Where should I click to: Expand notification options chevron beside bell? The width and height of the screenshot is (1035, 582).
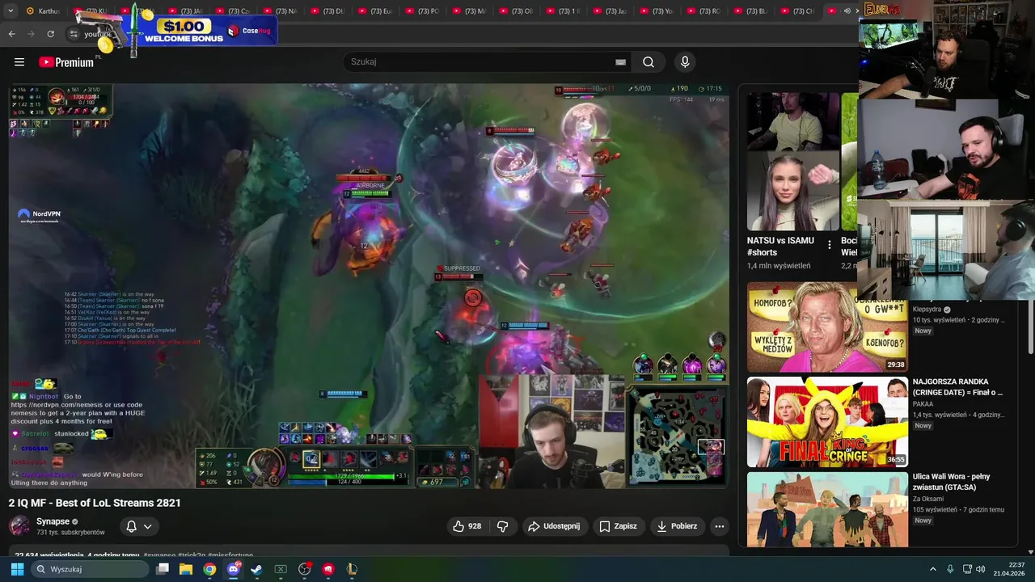coord(147,526)
